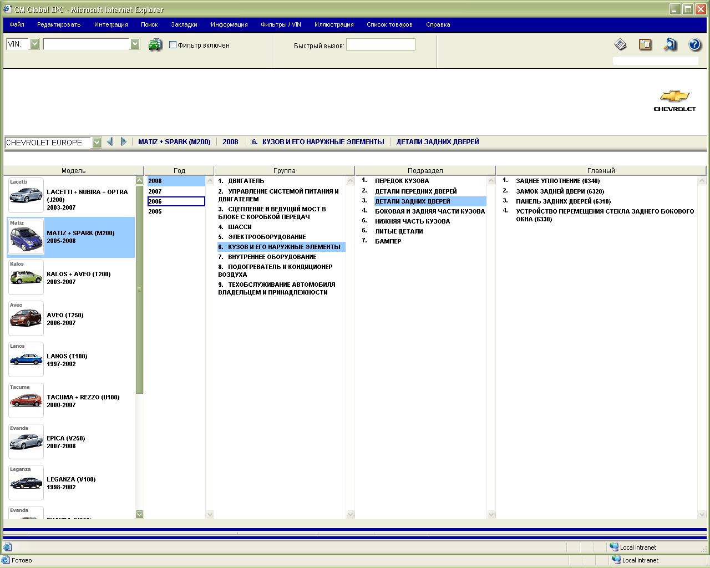Open the Файл menu
Viewport: 710px width, 568px height.
17,24
